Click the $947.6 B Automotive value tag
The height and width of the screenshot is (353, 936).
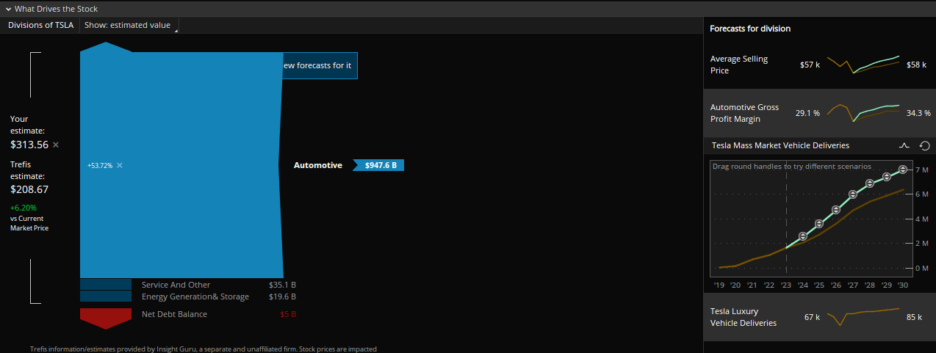(378, 165)
